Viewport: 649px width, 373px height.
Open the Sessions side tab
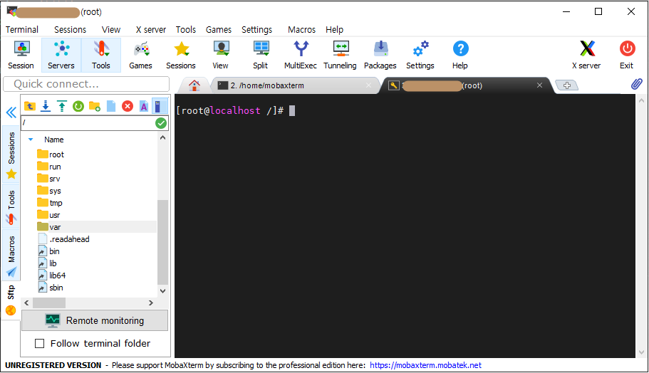pyautogui.click(x=11, y=154)
